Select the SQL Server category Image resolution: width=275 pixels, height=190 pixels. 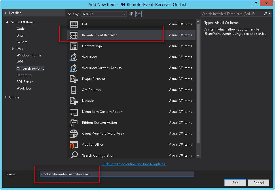(x=25, y=82)
